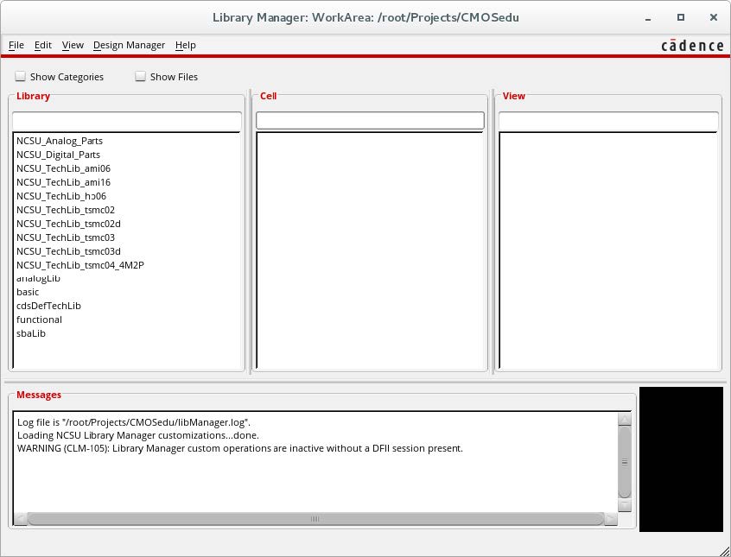Open the View menu
Screen dimensions: 731x557
click(73, 45)
